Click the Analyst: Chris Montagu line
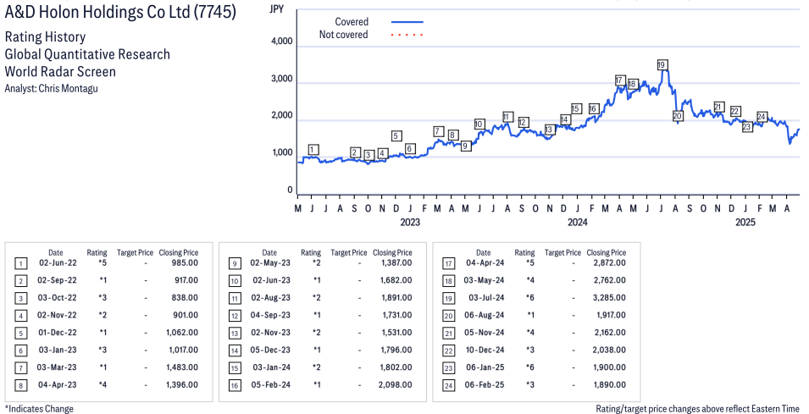809x414 pixels. pos(51,88)
